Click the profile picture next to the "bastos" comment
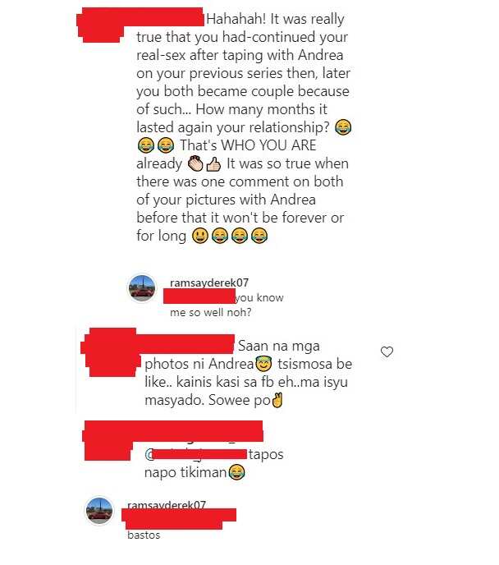499x565 pixels. pos(99,511)
